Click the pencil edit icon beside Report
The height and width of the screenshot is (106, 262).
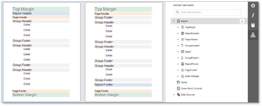(242, 21)
